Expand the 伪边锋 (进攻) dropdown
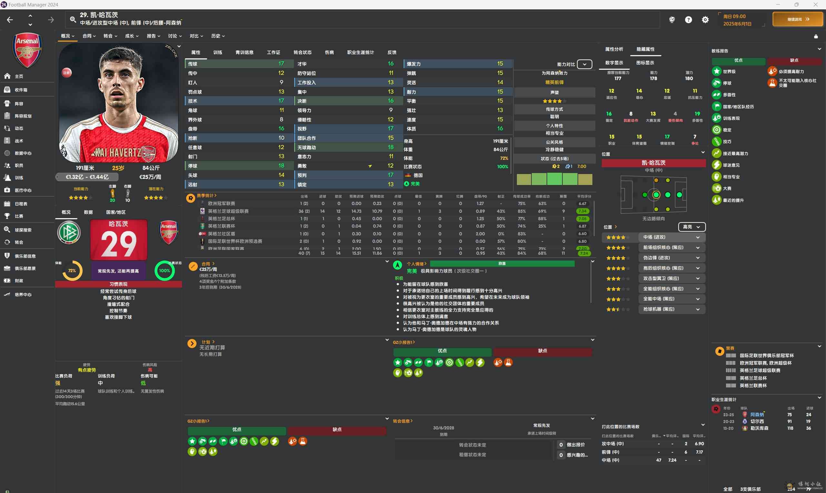826x493 pixels. (672, 258)
